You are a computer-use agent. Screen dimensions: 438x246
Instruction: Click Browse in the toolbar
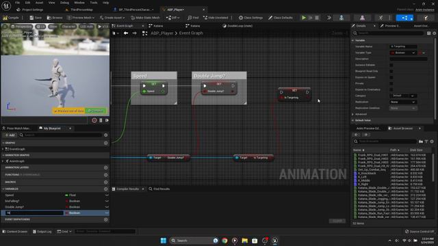[x=55, y=18]
